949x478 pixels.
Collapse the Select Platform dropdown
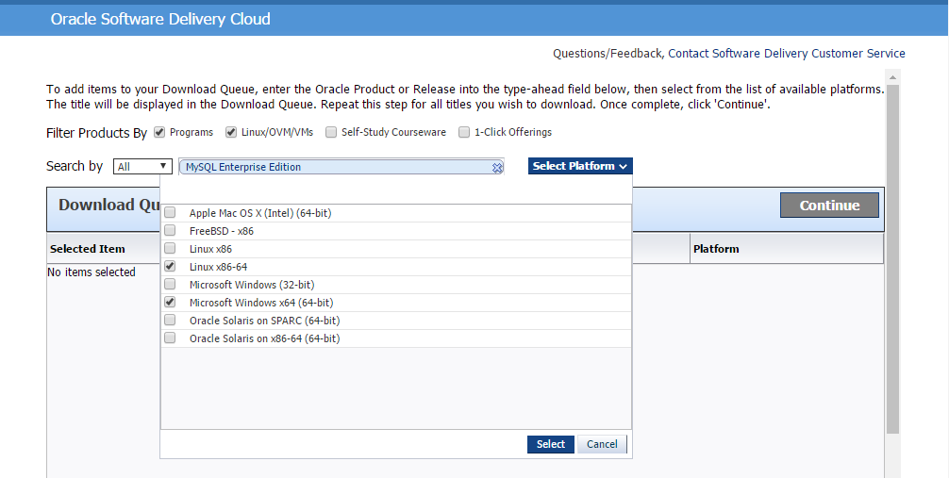click(580, 167)
